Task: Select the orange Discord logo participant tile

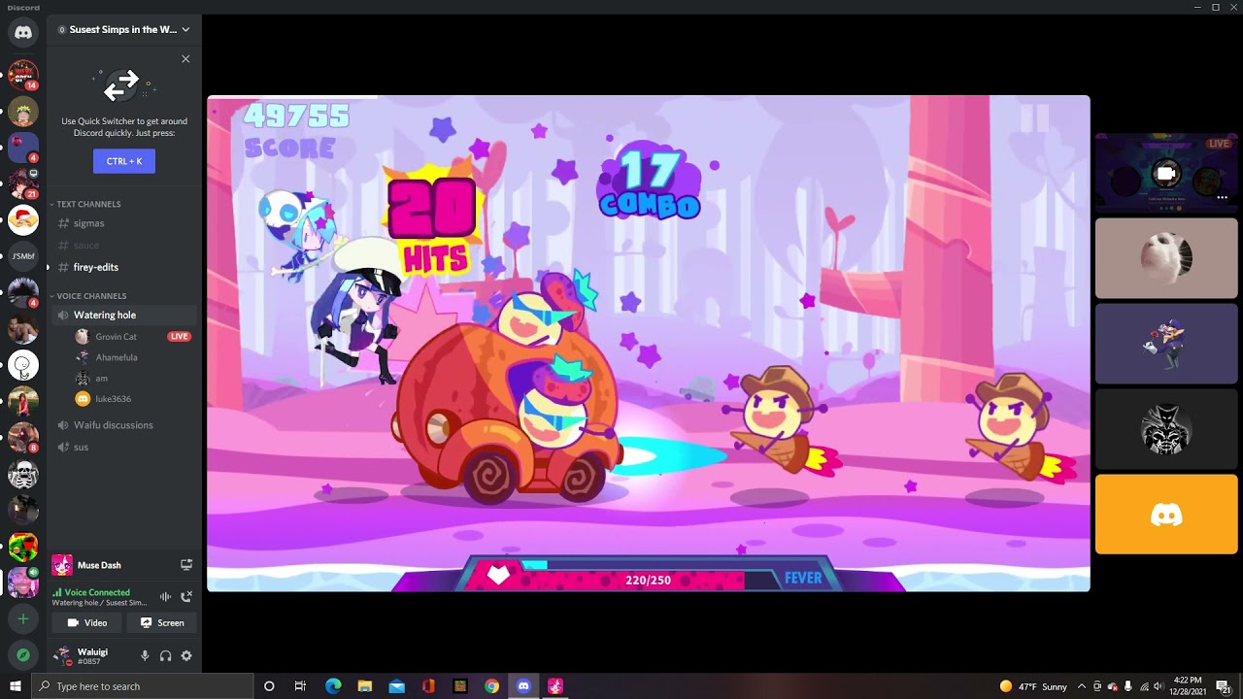Action: [1166, 515]
